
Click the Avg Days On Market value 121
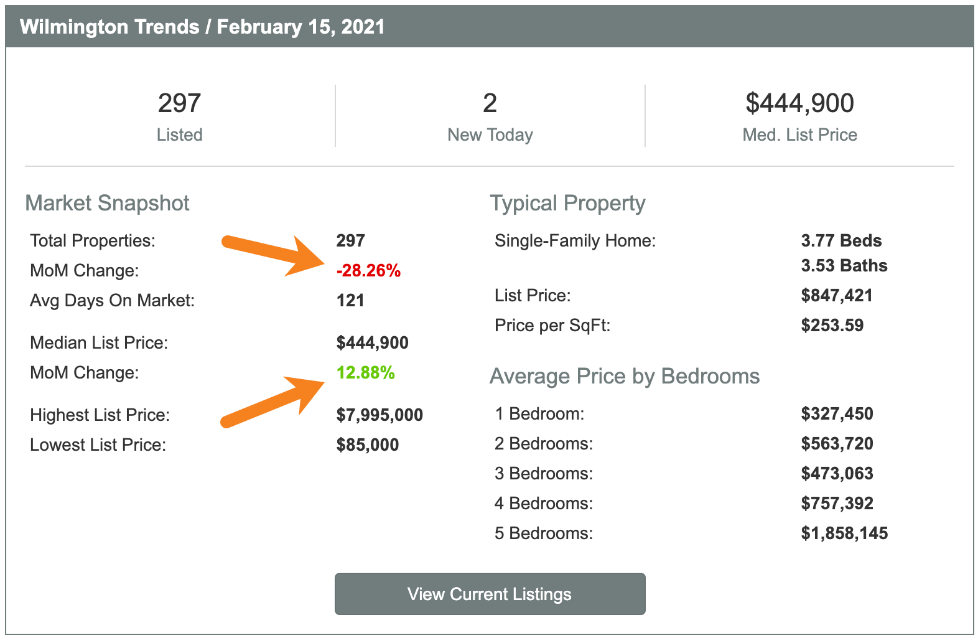point(350,301)
